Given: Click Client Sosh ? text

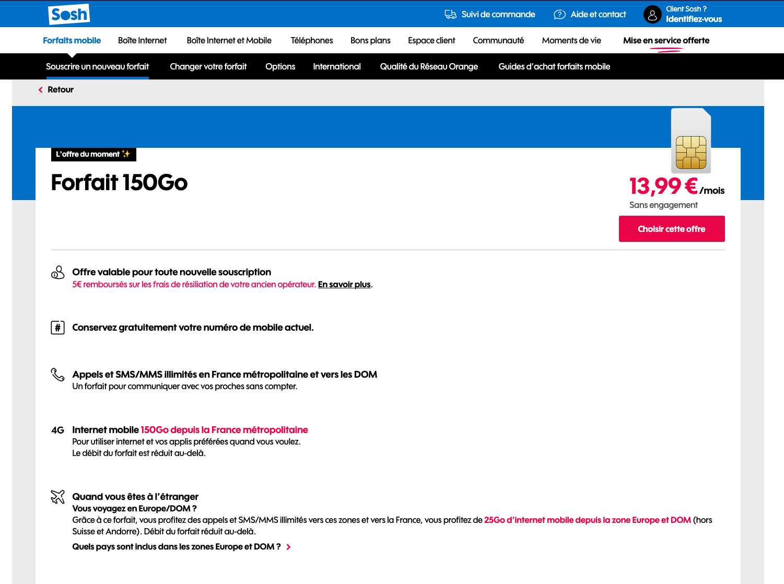Looking at the screenshot, I should coord(686,9).
